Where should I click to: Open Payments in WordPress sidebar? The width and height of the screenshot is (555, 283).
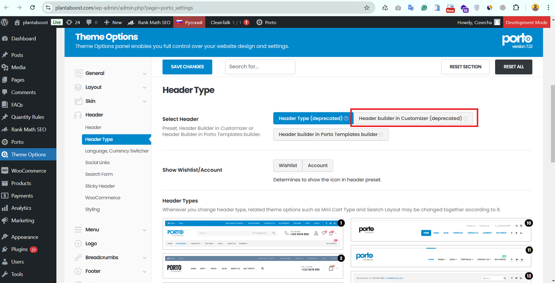(28, 195)
